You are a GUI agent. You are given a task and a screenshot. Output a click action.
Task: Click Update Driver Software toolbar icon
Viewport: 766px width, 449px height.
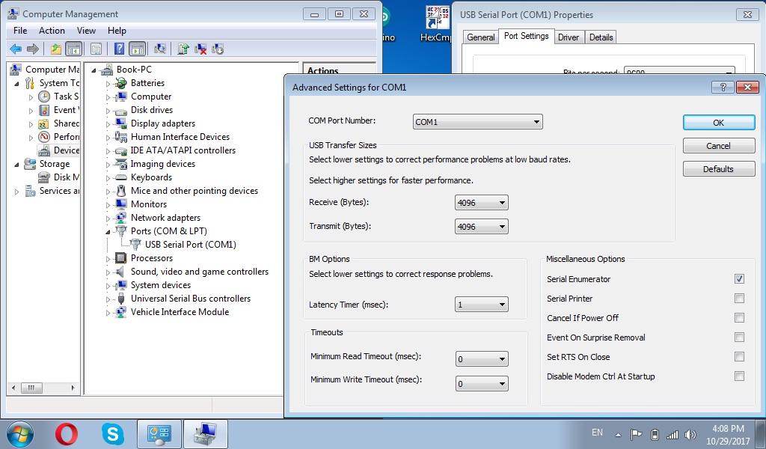pos(183,49)
